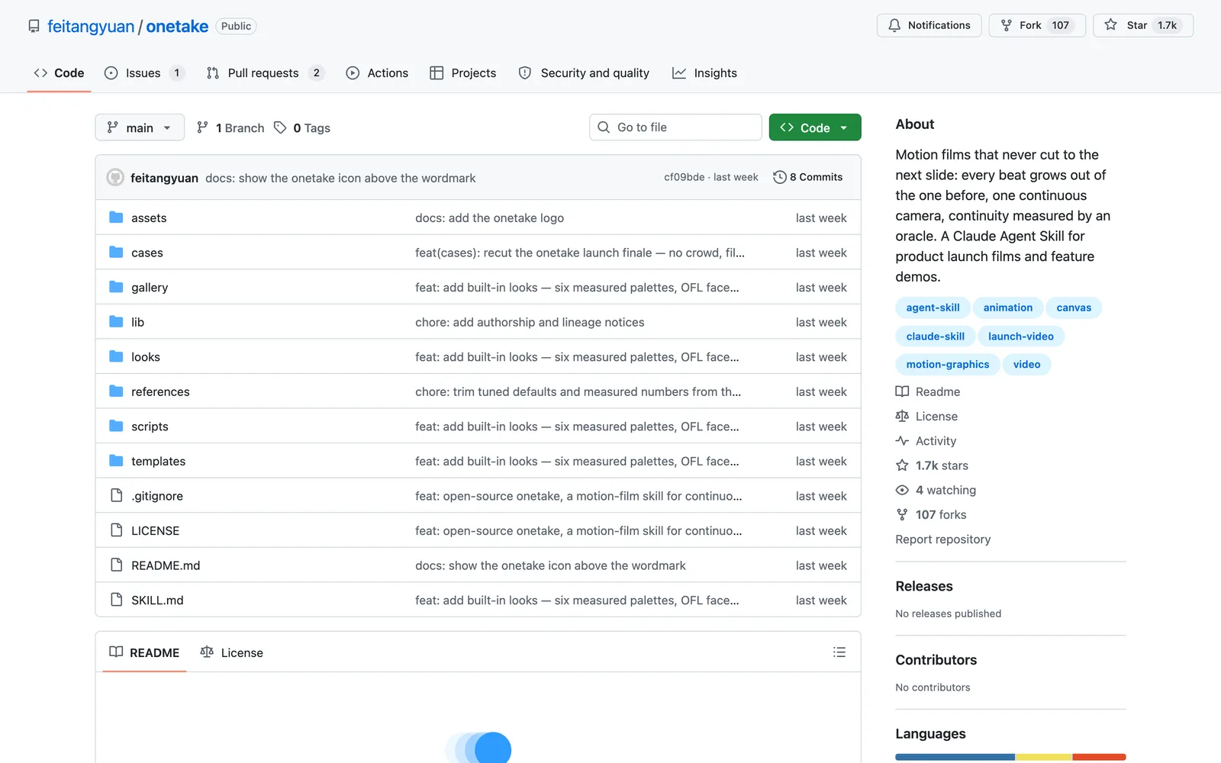Viewport: 1221px width, 763px height.
Task: Click the blue segment of the Languages bar
Action: (x=955, y=757)
